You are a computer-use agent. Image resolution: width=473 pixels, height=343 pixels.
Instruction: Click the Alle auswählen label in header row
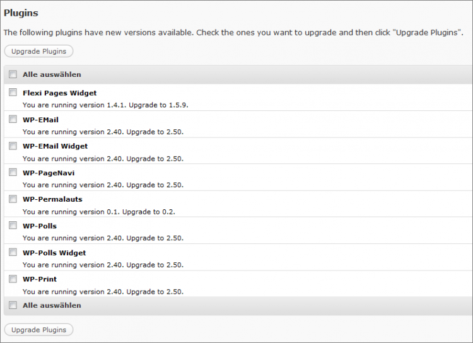tap(52, 74)
